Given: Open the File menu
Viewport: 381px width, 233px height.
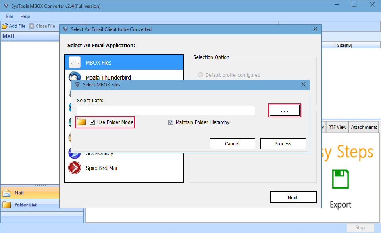Looking at the screenshot, I should (10, 16).
